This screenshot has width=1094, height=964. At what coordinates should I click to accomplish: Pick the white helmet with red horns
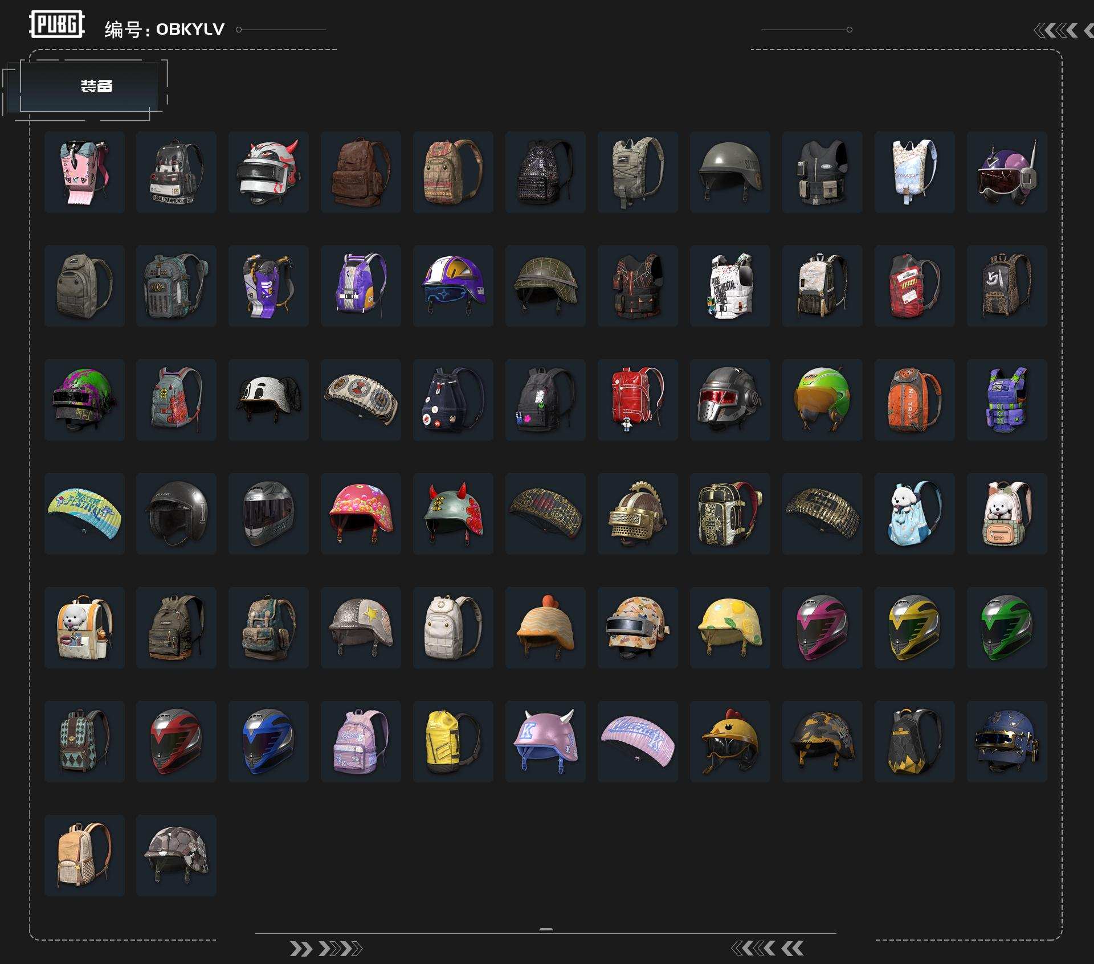(268, 172)
